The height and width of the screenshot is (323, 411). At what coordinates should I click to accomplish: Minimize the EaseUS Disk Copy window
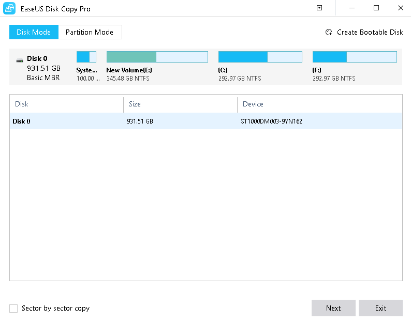pyautogui.click(x=353, y=8)
